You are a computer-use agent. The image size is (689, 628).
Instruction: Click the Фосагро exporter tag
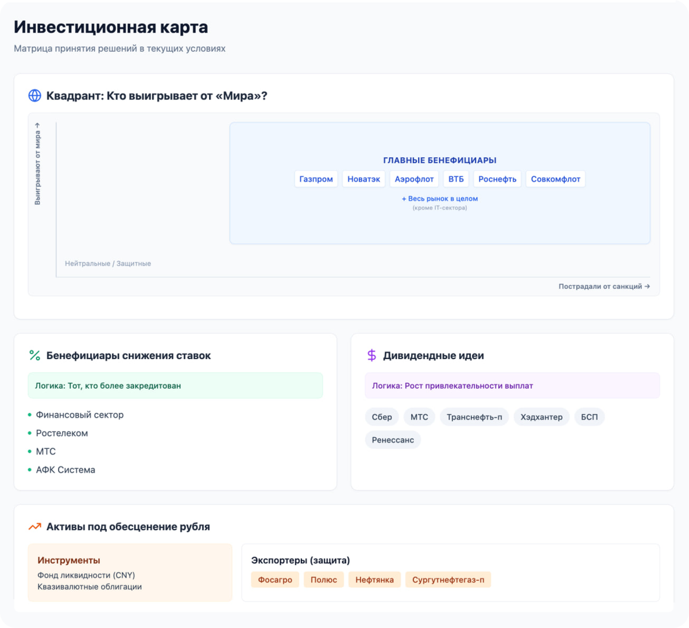[275, 580]
